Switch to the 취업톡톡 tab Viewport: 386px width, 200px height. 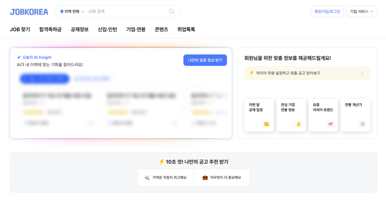pos(187,29)
